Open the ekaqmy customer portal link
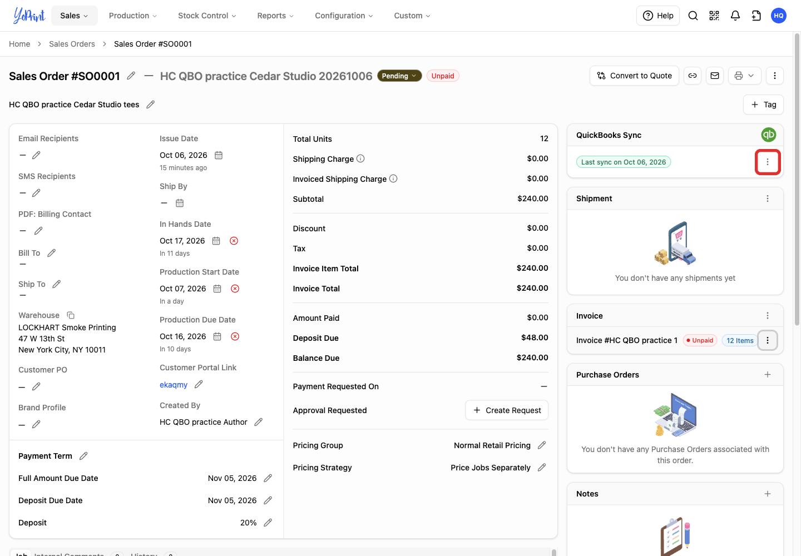The height and width of the screenshot is (556, 801). (x=174, y=385)
